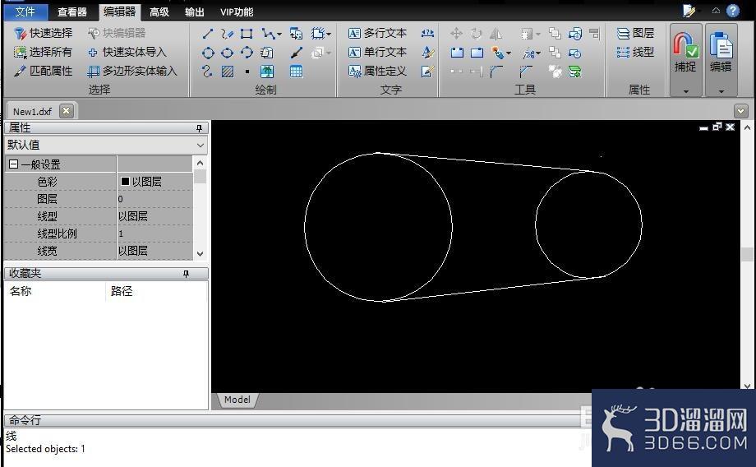Select the Point drawing tool
This screenshot has height=467, width=756.
[247, 72]
